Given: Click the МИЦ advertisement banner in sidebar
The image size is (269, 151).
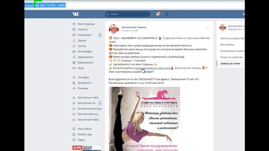Looking at the screenshot, I should [87, 148].
